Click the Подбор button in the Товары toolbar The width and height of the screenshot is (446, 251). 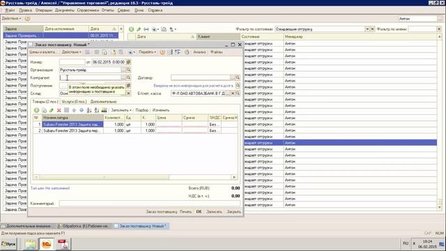click(142, 110)
